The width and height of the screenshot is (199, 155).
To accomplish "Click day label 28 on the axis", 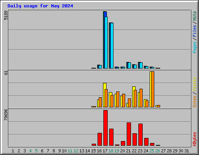I will coord(169,151).
